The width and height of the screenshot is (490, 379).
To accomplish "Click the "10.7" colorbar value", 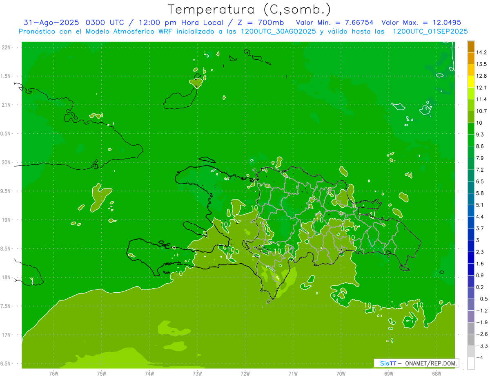I will click(x=482, y=111).
